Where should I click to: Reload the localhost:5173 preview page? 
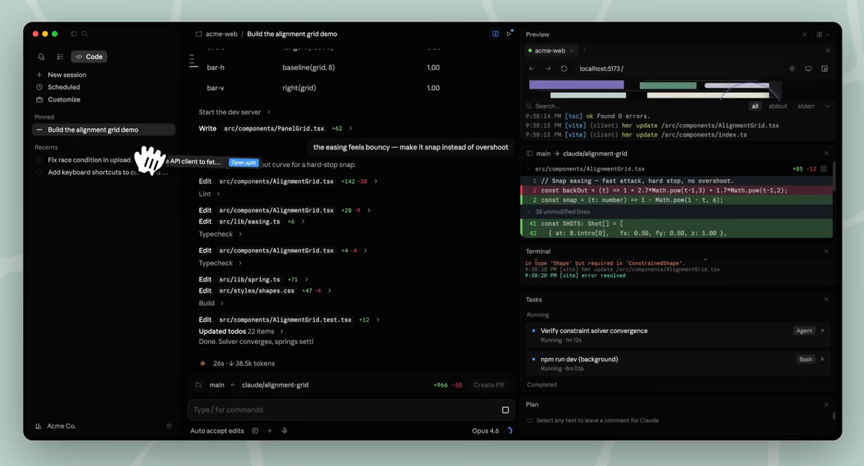coord(564,68)
